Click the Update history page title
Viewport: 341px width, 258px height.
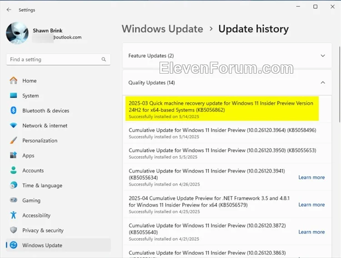click(253, 29)
